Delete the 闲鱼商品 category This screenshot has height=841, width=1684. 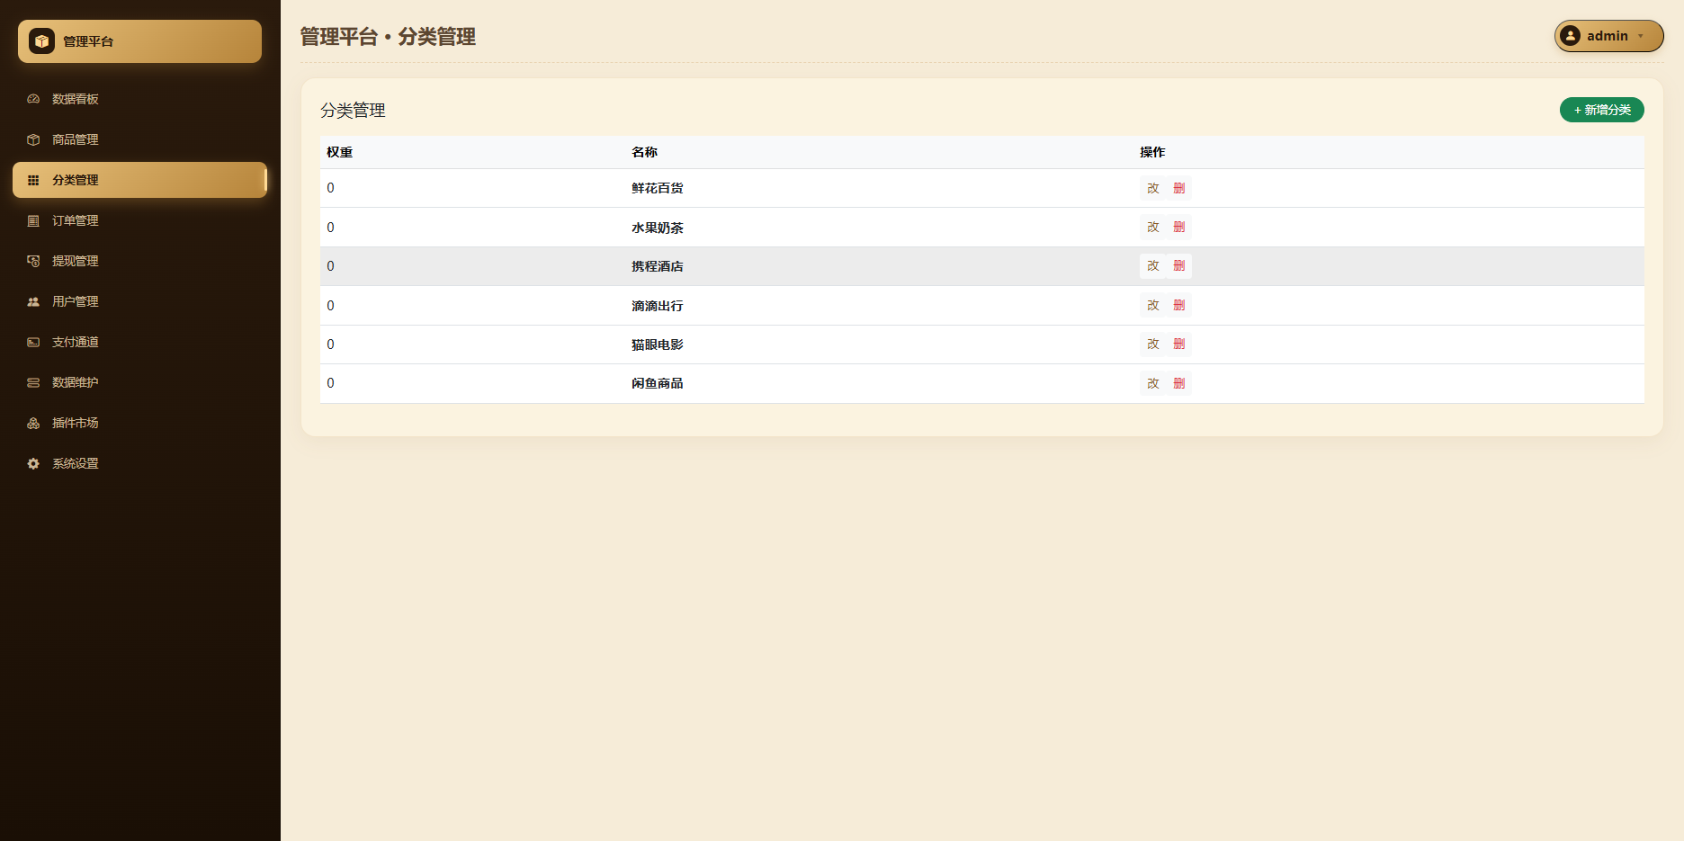coord(1179,383)
